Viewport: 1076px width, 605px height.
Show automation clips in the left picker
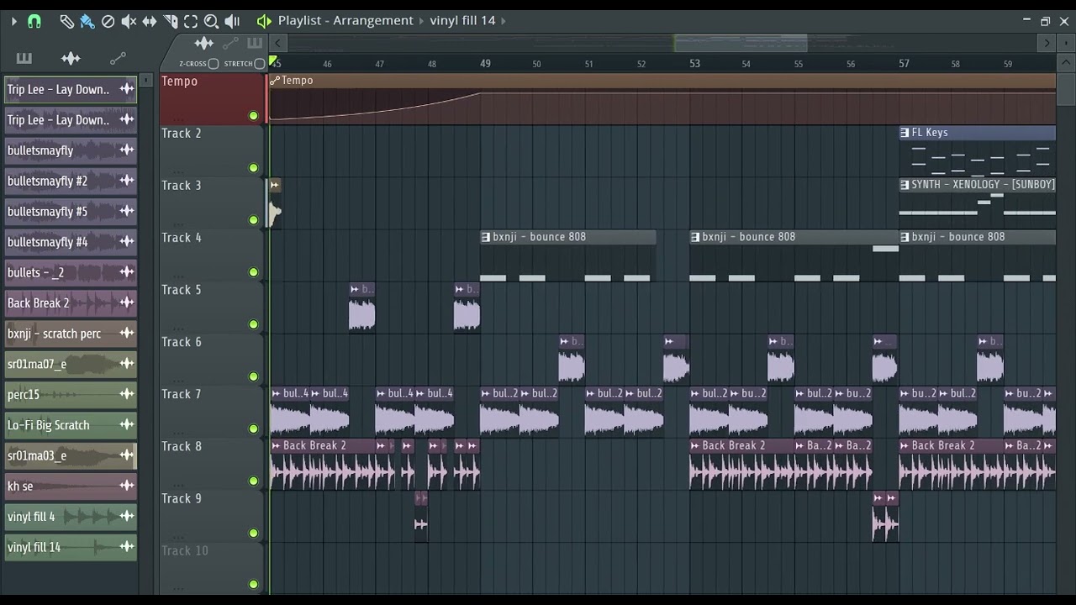coord(118,58)
